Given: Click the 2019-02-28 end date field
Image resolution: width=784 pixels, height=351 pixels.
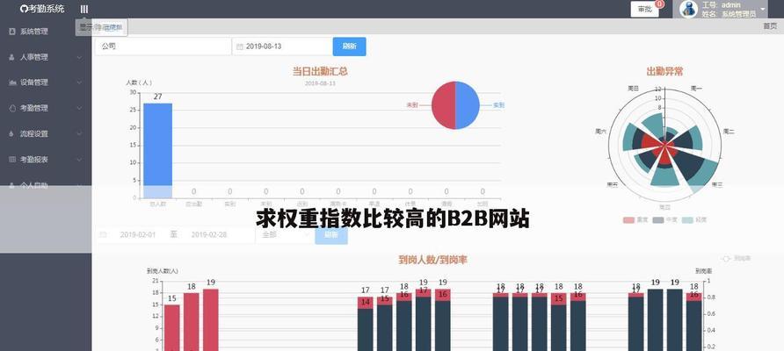Looking at the screenshot, I should [x=209, y=234].
